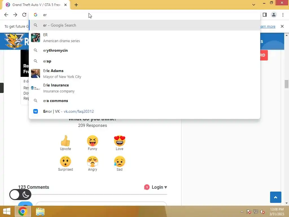
Task: Click the '209 Responses' text
Action: pyautogui.click(x=93, y=125)
